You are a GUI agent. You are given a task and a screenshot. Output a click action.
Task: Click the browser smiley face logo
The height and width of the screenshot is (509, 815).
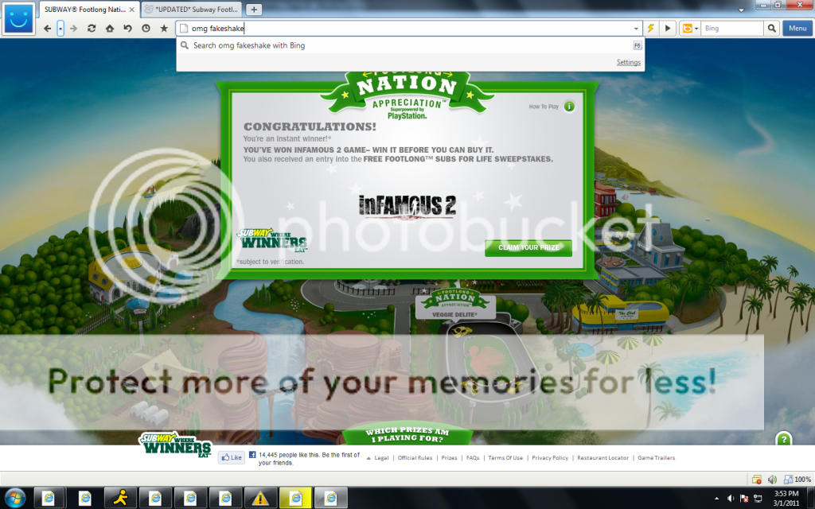pyautogui.click(x=19, y=19)
